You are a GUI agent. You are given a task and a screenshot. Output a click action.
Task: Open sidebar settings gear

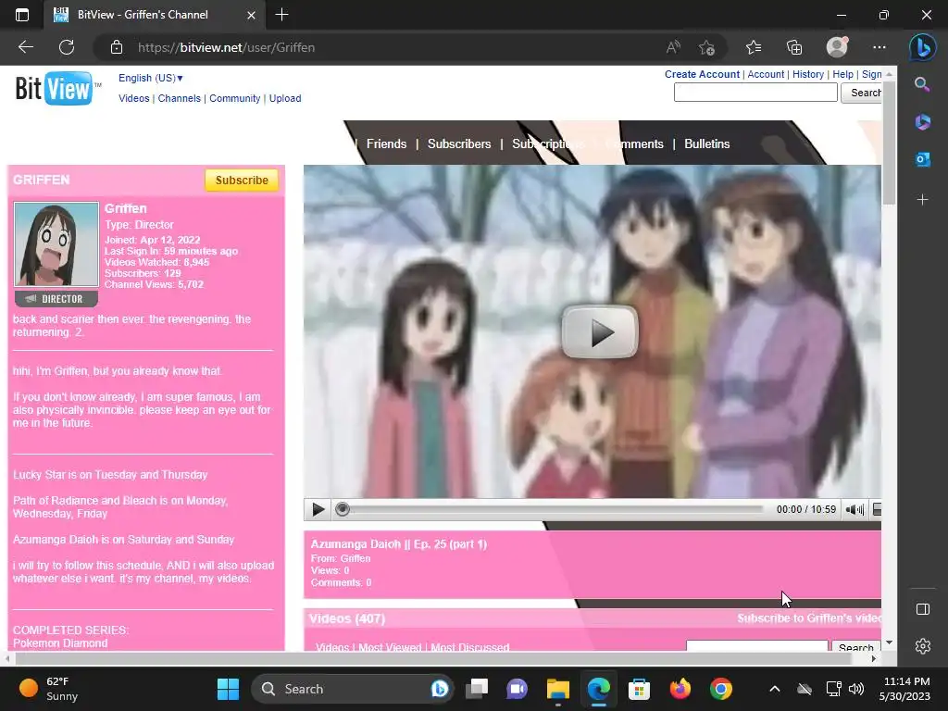[x=923, y=646]
